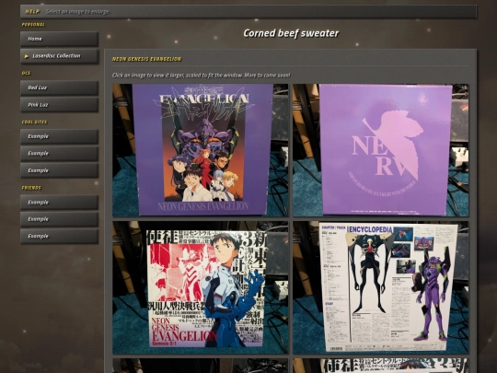Enlarge the Encyclopedia back cover image

click(x=380, y=287)
